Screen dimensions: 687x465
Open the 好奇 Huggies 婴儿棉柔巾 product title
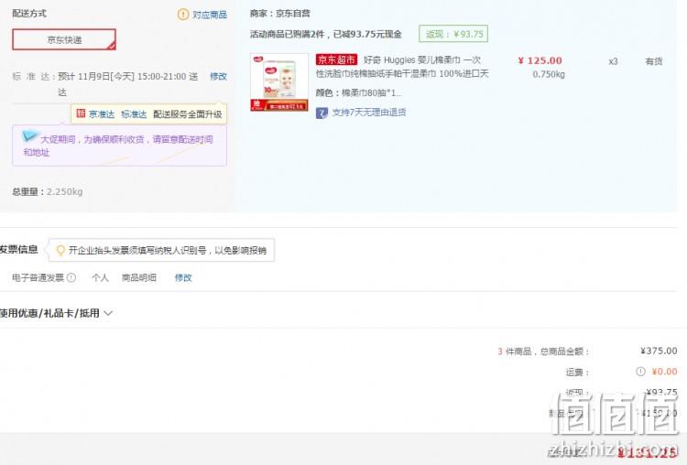coord(402,67)
